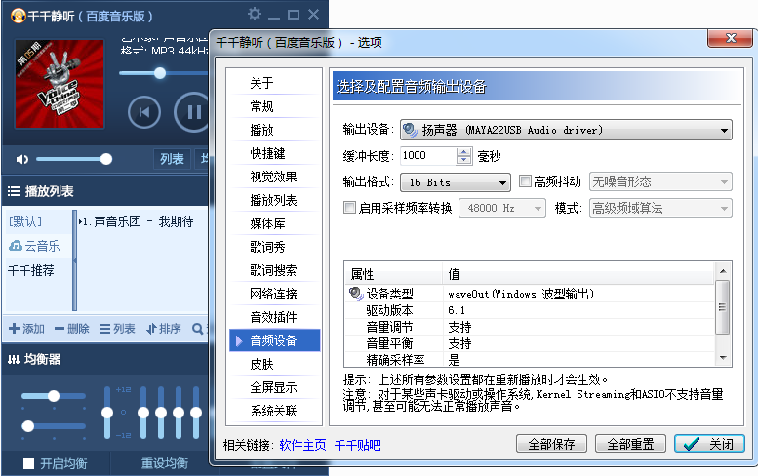Open the 千千贴吧 link
The image size is (758, 476).
(357, 445)
